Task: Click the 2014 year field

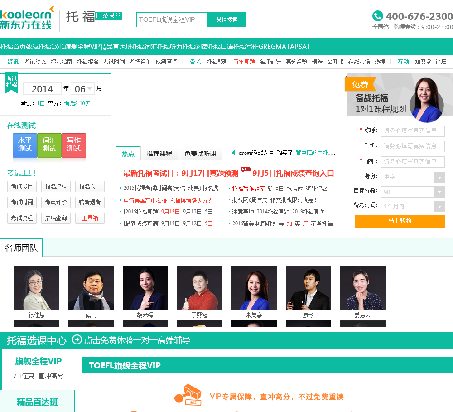Action: tap(42, 89)
